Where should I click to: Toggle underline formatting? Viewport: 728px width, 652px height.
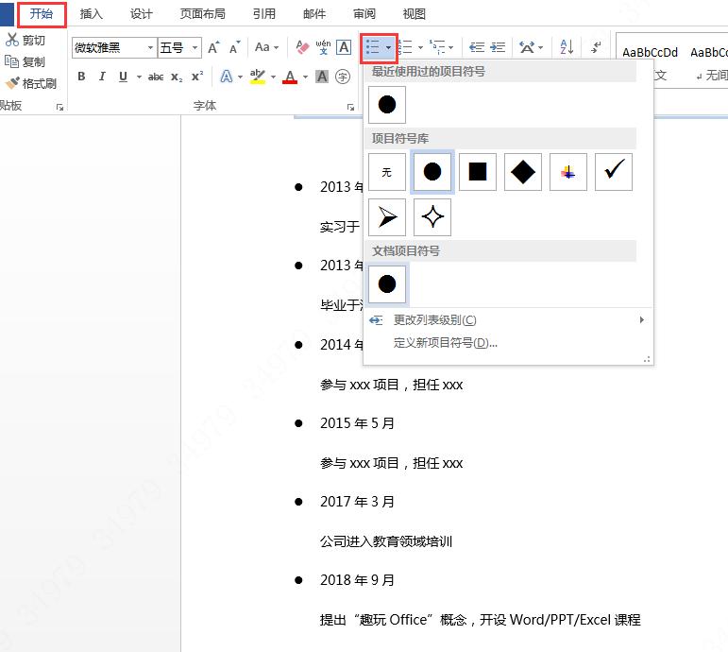[x=123, y=77]
